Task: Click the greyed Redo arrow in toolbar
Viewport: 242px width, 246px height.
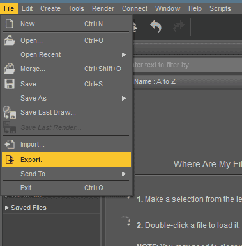Action: [178, 27]
